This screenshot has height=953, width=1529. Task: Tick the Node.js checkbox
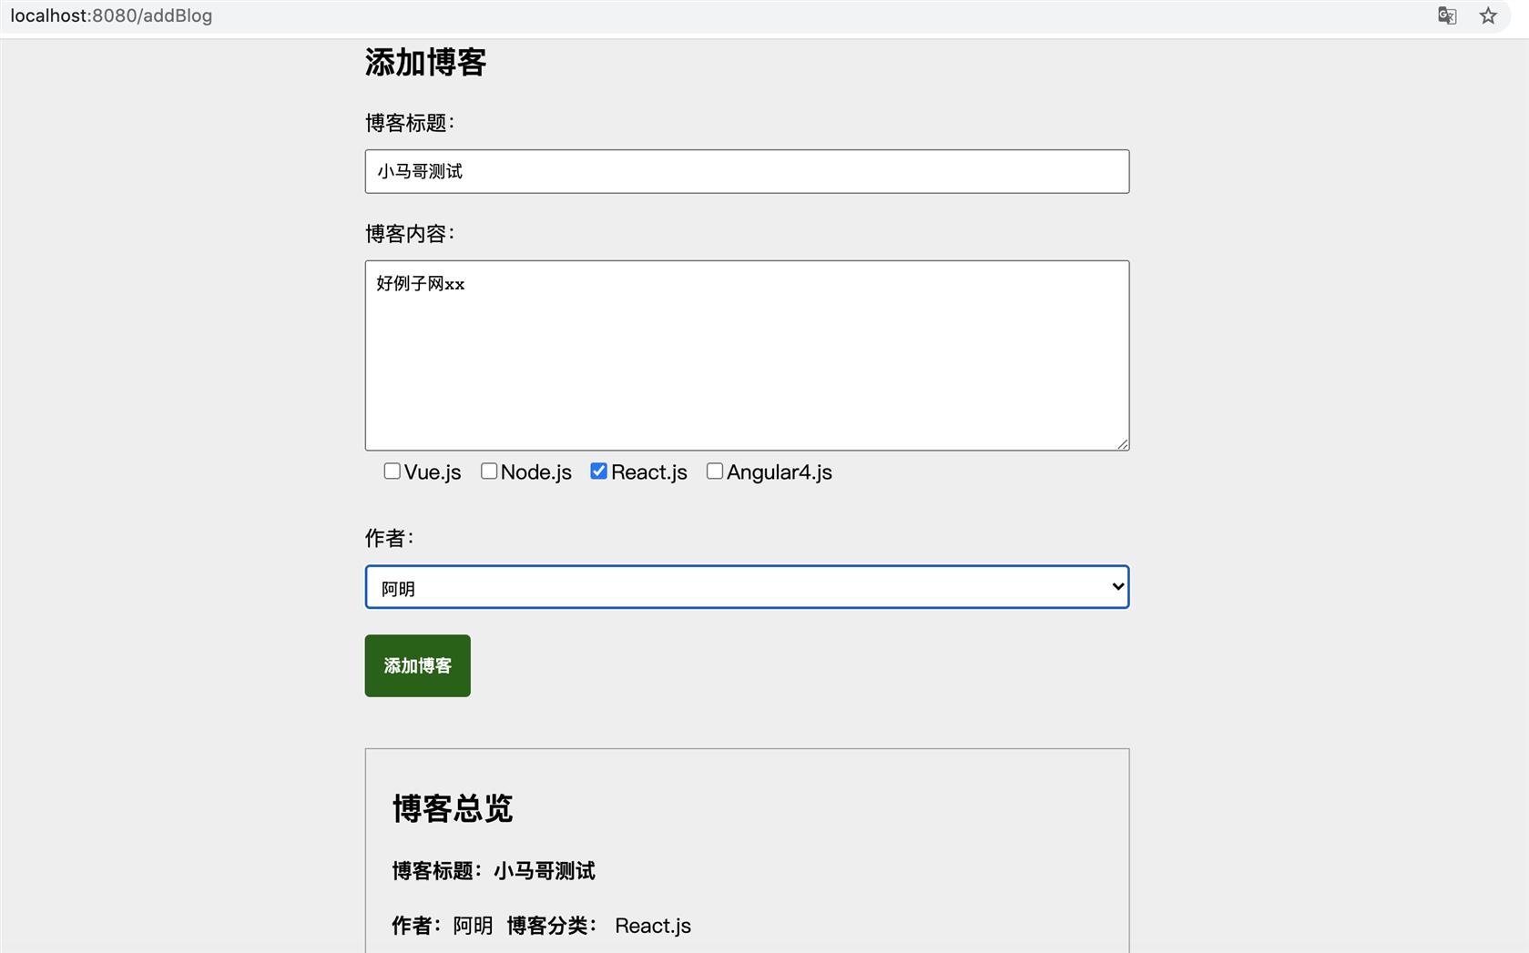[x=489, y=471]
